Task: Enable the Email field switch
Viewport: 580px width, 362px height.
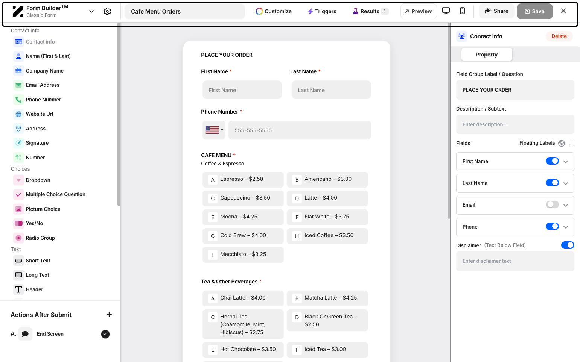Action: [552, 204]
